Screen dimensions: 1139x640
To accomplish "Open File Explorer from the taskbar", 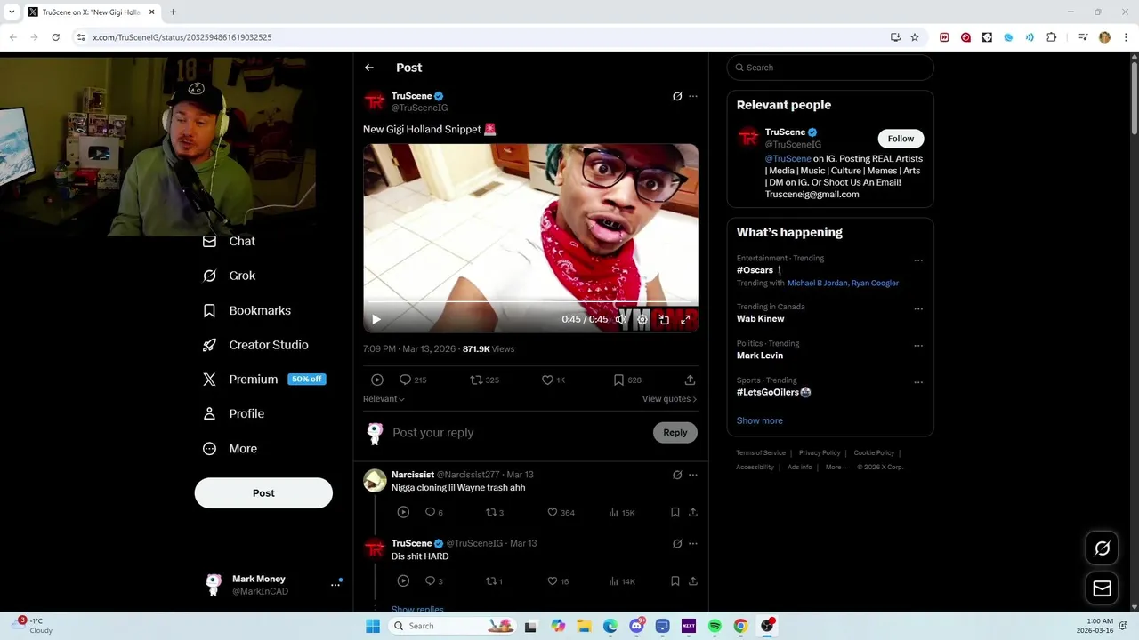I will (584, 626).
